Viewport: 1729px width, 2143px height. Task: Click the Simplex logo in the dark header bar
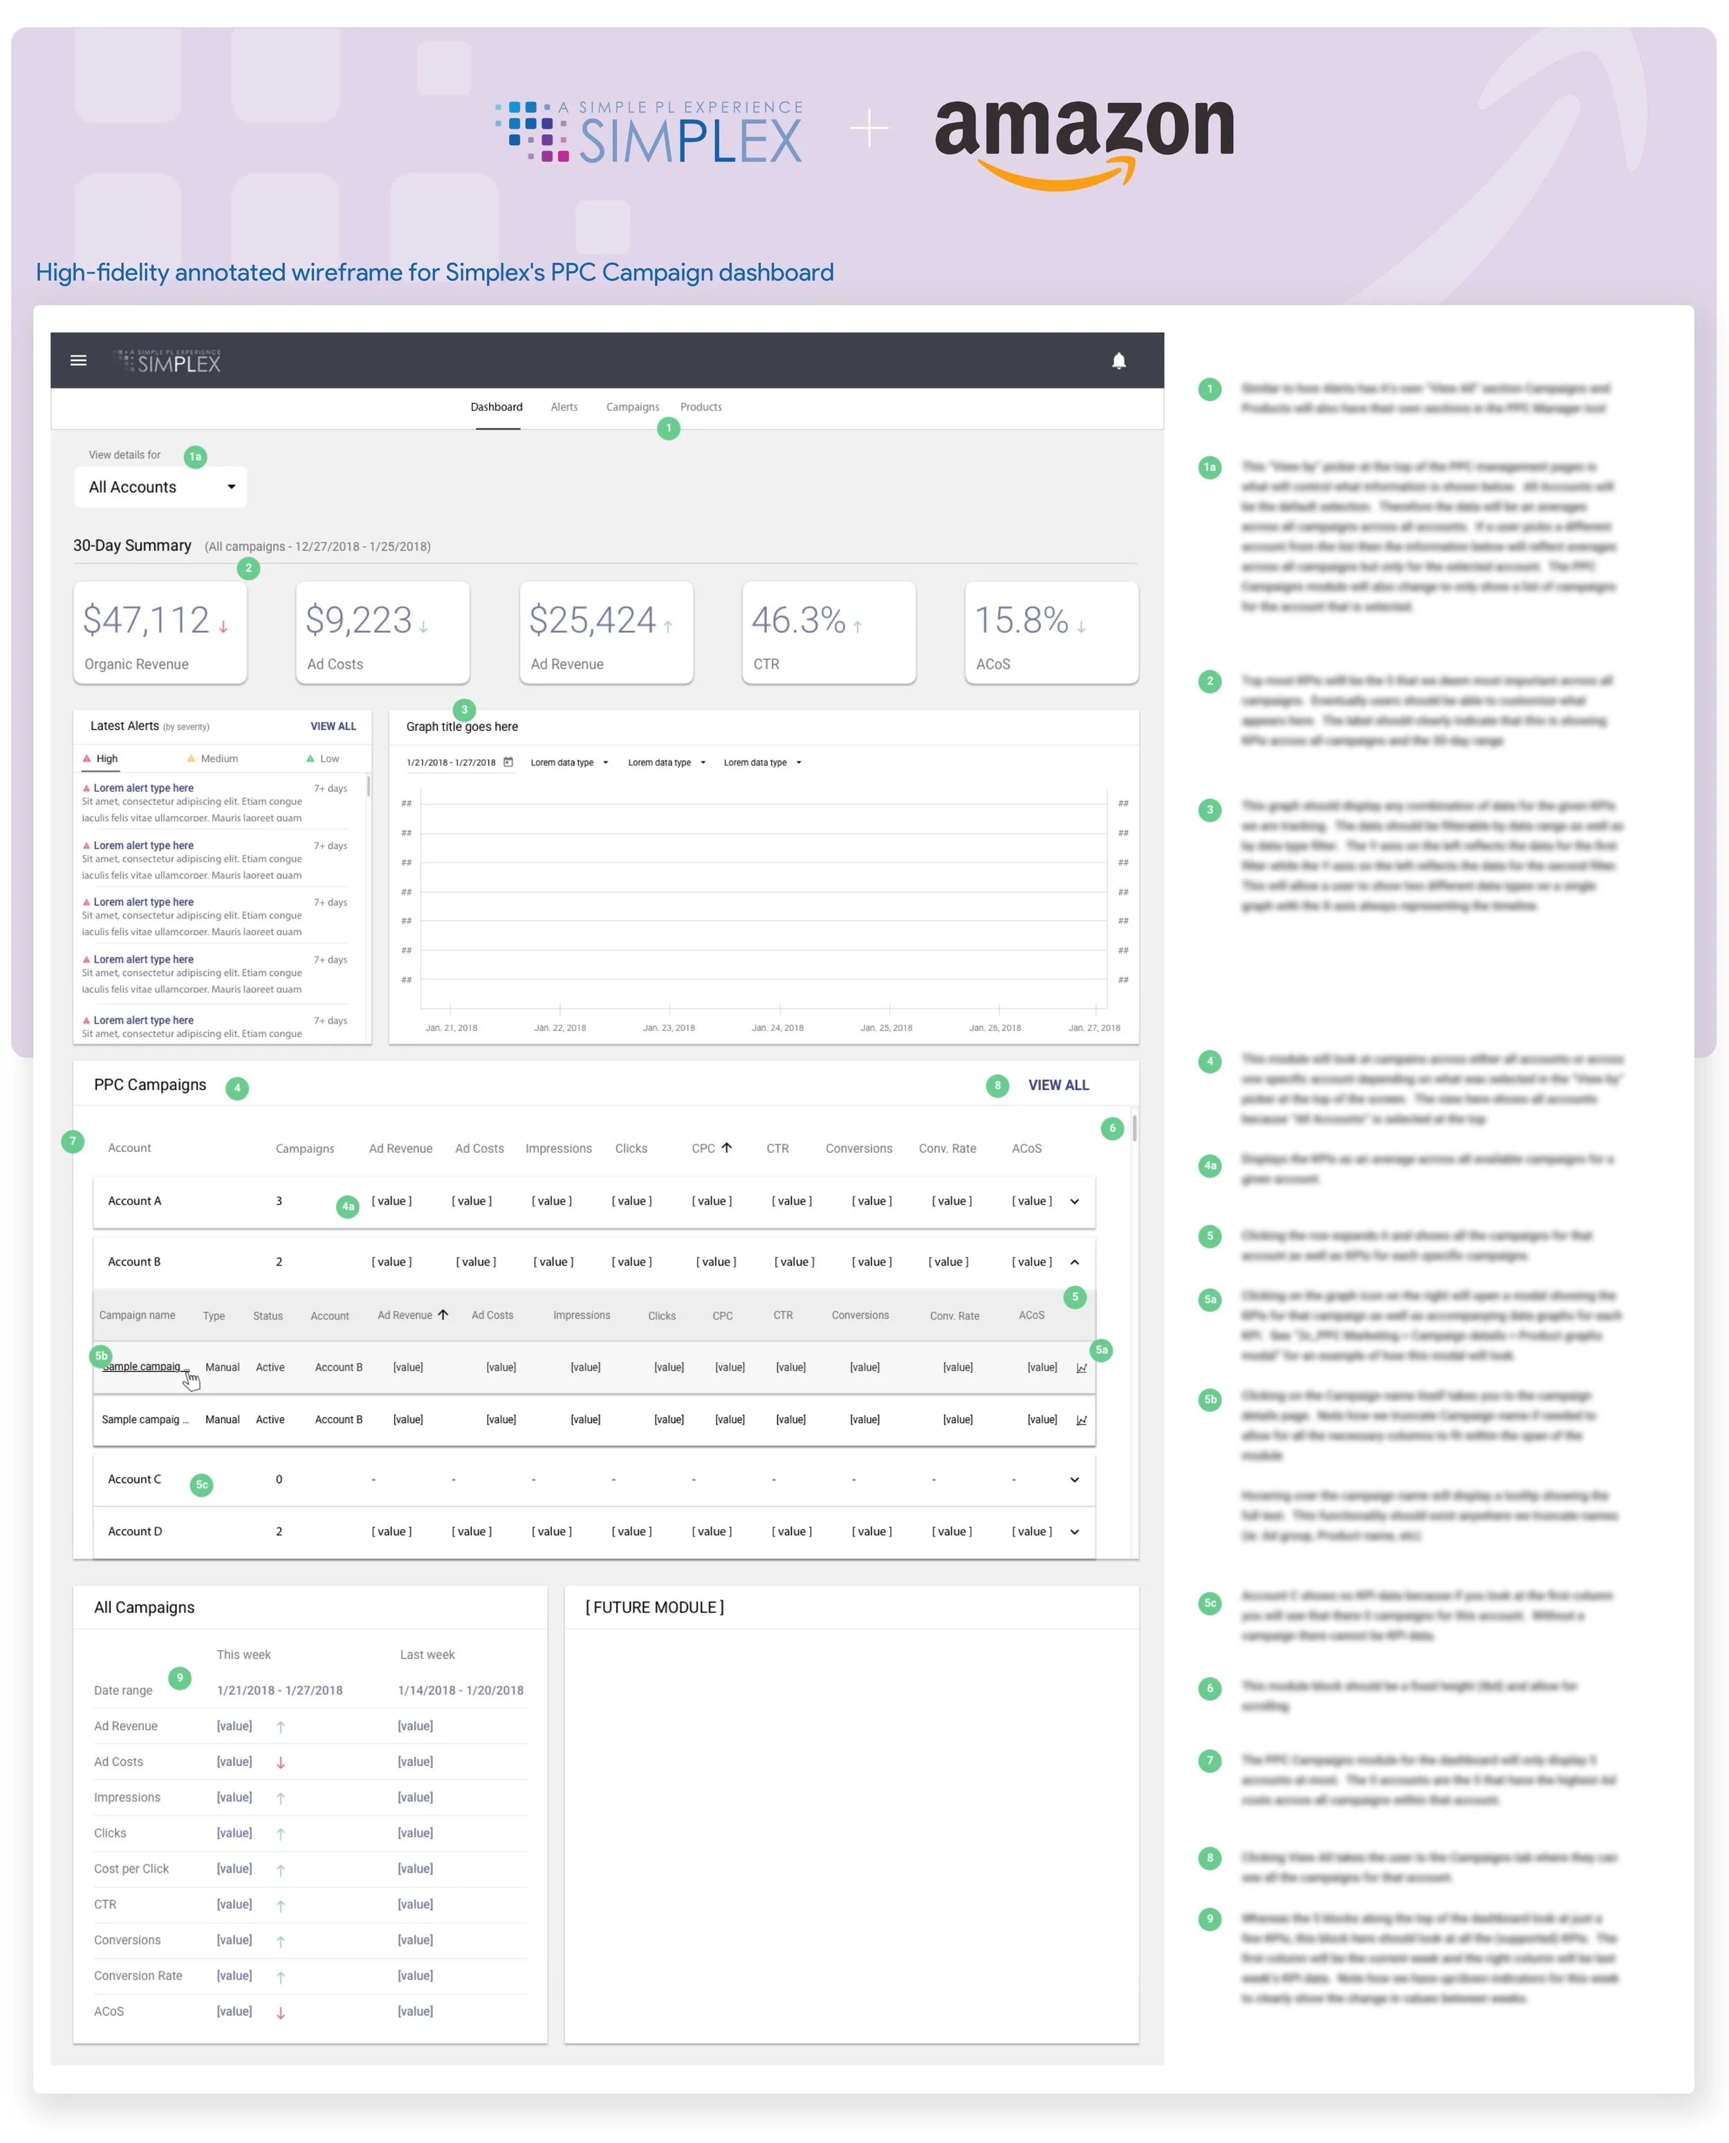pyautogui.click(x=166, y=360)
